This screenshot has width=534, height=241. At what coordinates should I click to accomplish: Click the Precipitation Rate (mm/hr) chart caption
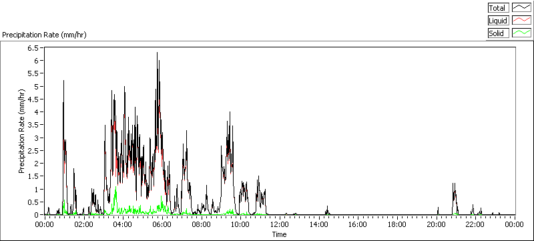pos(44,35)
